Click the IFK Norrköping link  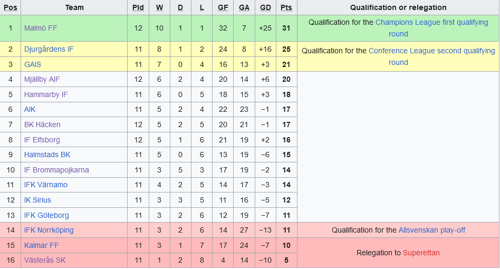tap(49, 230)
